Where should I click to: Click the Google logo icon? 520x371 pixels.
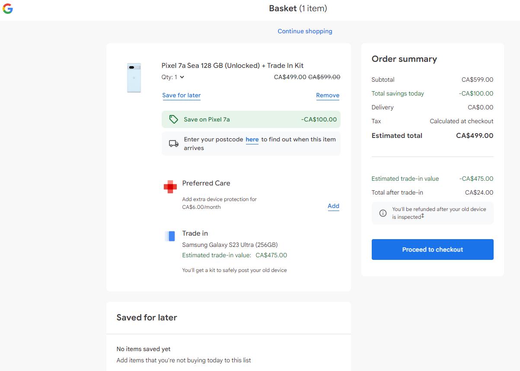pyautogui.click(x=7, y=9)
